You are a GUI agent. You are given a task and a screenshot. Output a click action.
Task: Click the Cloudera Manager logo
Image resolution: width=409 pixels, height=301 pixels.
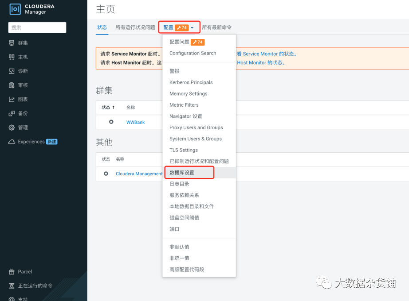tap(32, 9)
